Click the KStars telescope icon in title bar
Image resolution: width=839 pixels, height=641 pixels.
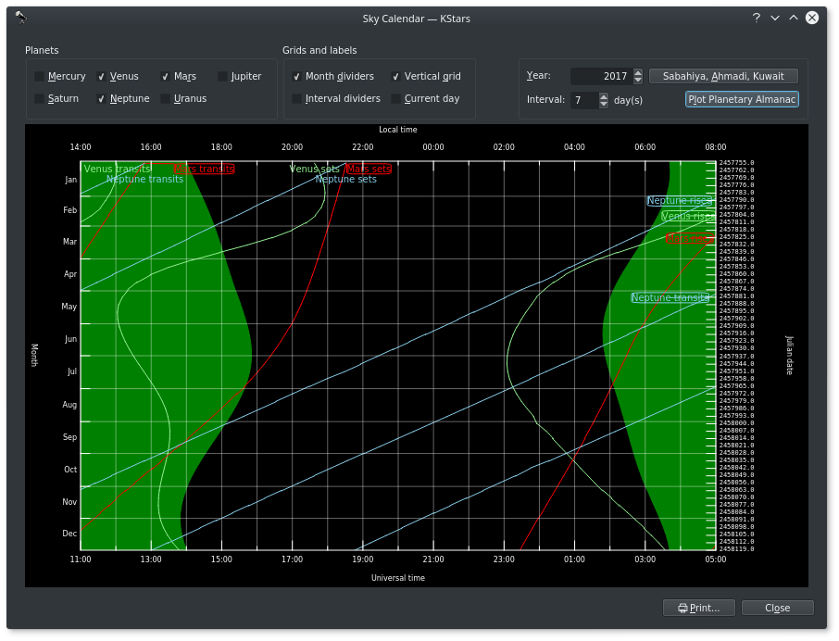click(x=20, y=18)
